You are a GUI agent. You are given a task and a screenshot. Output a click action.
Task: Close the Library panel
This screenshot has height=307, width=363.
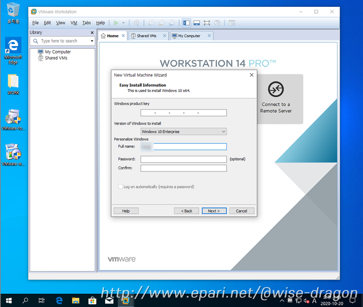coord(92,33)
